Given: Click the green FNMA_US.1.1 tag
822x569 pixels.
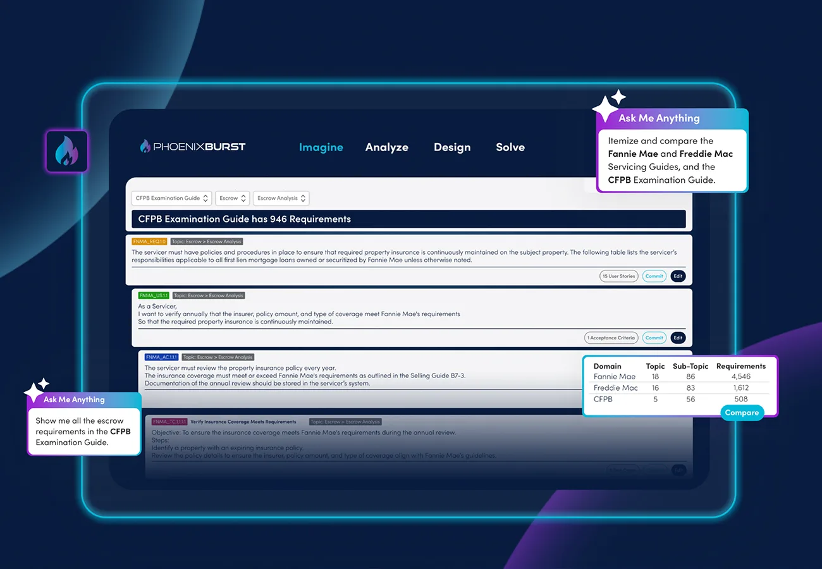Looking at the screenshot, I should [154, 295].
